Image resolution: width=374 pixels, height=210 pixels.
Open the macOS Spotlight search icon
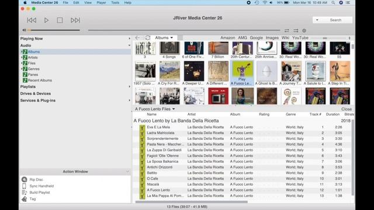point(333,2)
